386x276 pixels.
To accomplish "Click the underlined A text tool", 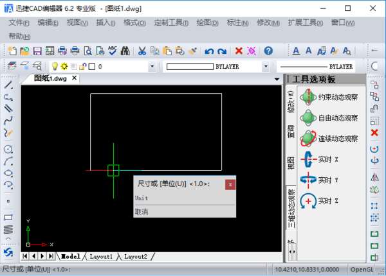I will [x=296, y=51].
